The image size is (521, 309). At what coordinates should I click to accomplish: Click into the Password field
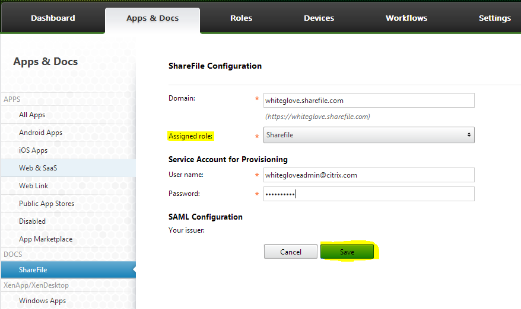(x=368, y=194)
